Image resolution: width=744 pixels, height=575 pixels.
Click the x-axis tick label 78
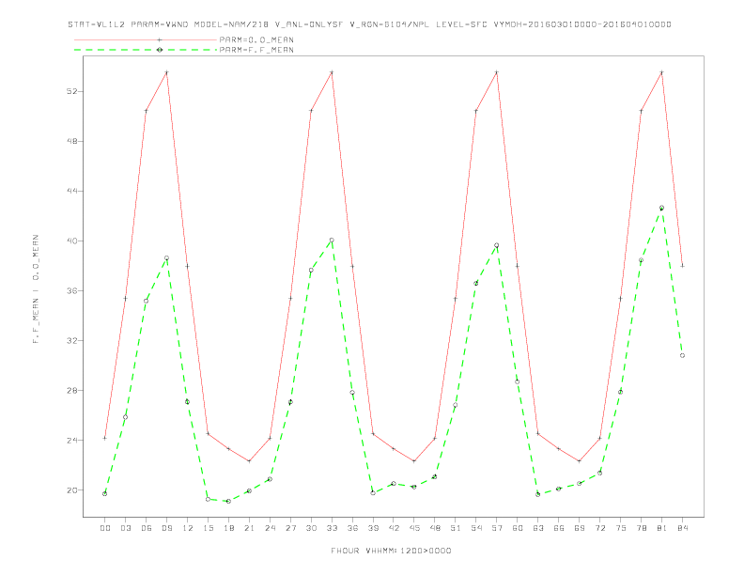click(x=641, y=528)
